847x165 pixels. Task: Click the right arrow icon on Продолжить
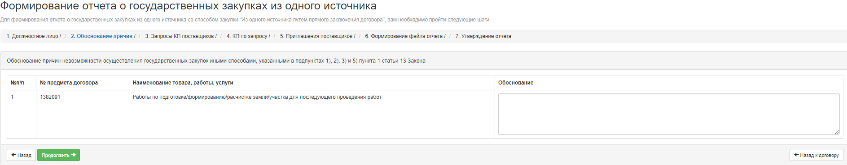(74, 155)
